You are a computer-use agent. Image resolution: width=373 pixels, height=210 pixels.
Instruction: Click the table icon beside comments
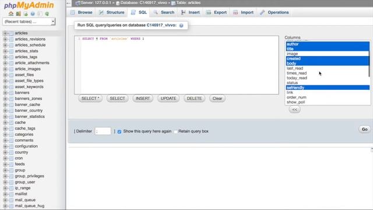point(11,140)
